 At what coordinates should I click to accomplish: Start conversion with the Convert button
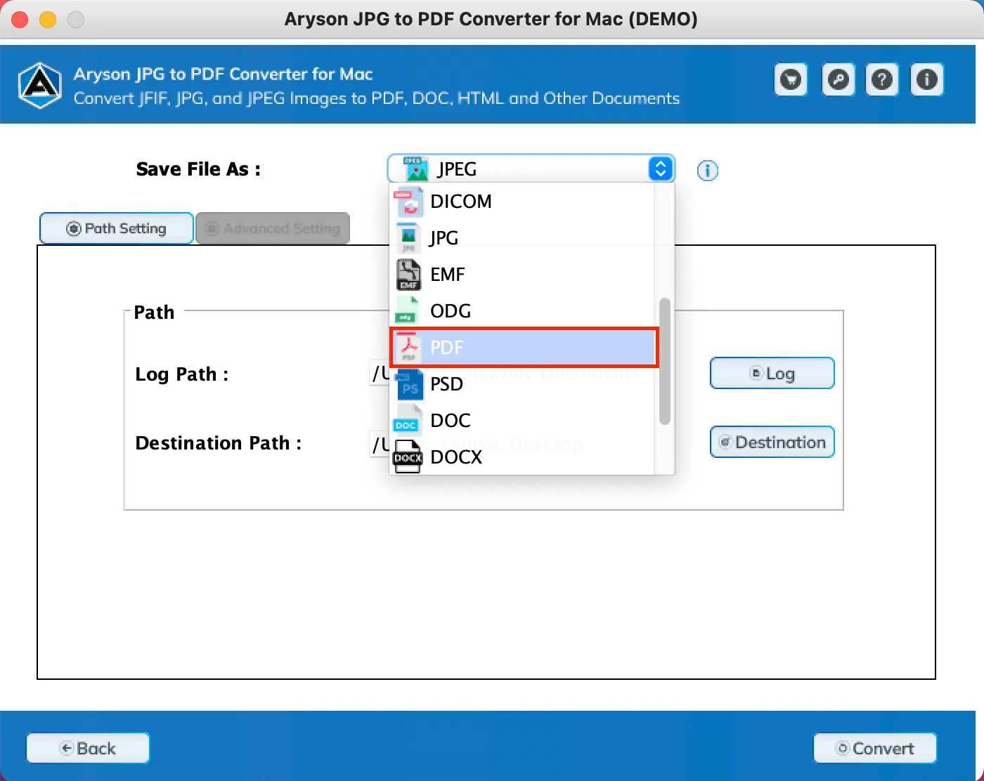875,748
